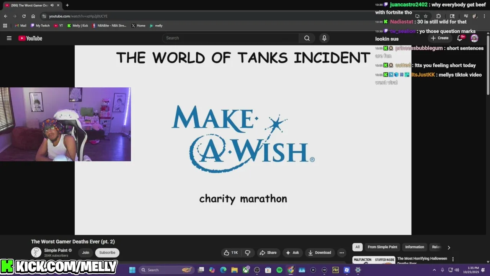Click the YouTube search input field

pyautogui.click(x=230, y=38)
